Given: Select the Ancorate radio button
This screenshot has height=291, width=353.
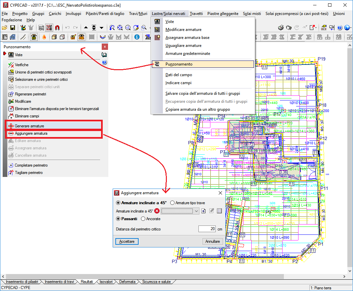Looking at the screenshot, I should 143,219.
